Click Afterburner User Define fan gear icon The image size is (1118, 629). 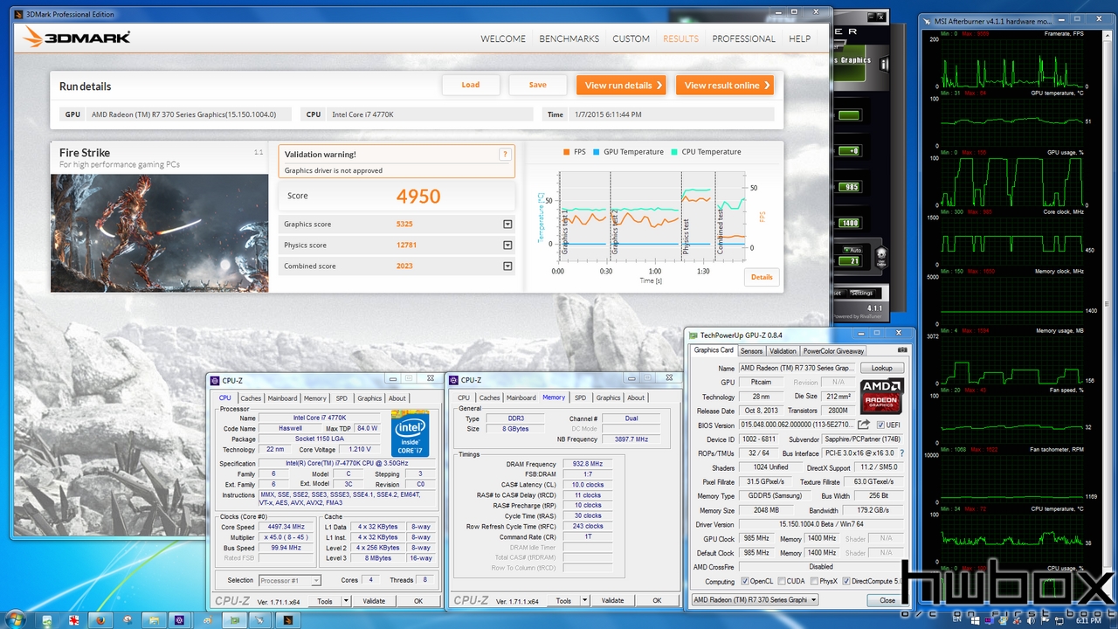click(882, 257)
